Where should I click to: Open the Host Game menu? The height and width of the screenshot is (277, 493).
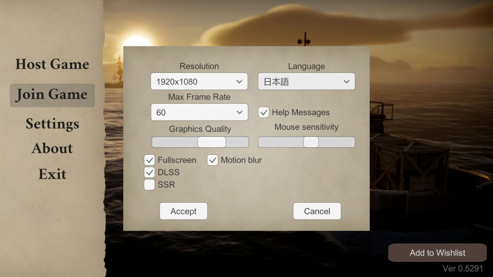coord(52,64)
